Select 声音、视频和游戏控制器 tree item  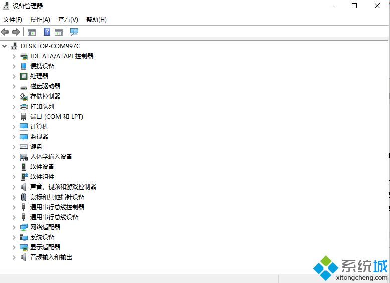point(63,187)
